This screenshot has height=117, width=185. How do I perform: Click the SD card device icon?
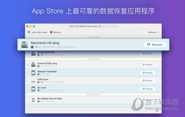pyautogui.click(x=33, y=89)
